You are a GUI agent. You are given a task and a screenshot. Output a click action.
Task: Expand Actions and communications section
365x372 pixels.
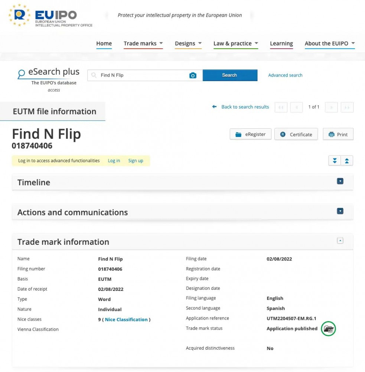[340, 211]
